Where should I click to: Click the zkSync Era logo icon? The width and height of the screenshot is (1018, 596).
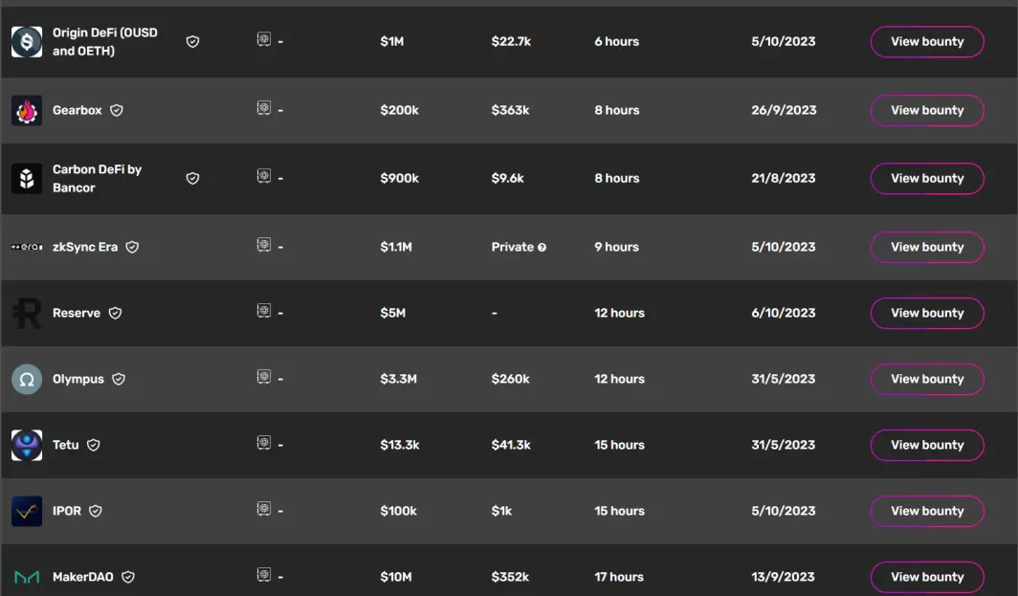(27, 247)
